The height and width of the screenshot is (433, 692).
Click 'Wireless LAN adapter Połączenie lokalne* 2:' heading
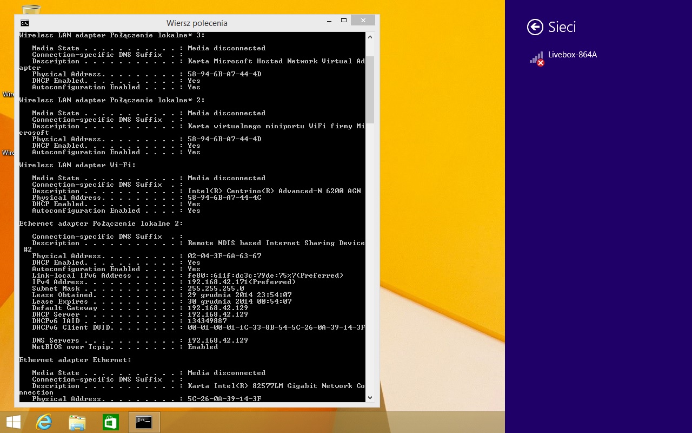click(112, 100)
